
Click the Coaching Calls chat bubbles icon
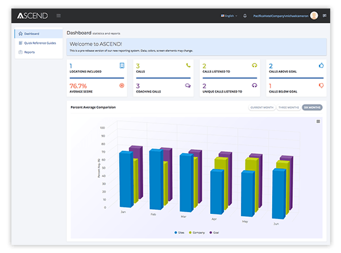188,86
